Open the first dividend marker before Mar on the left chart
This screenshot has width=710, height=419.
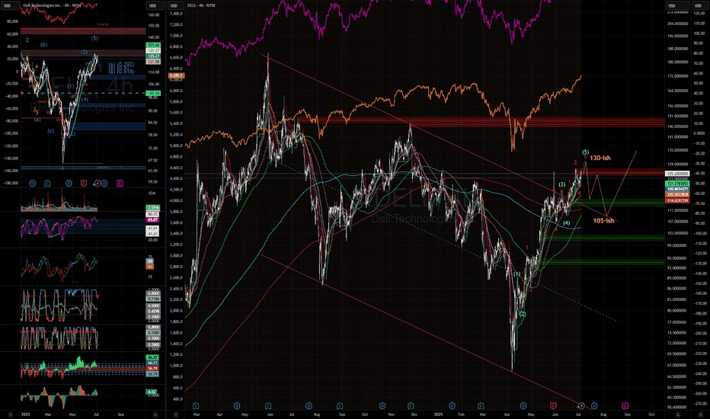32,183
